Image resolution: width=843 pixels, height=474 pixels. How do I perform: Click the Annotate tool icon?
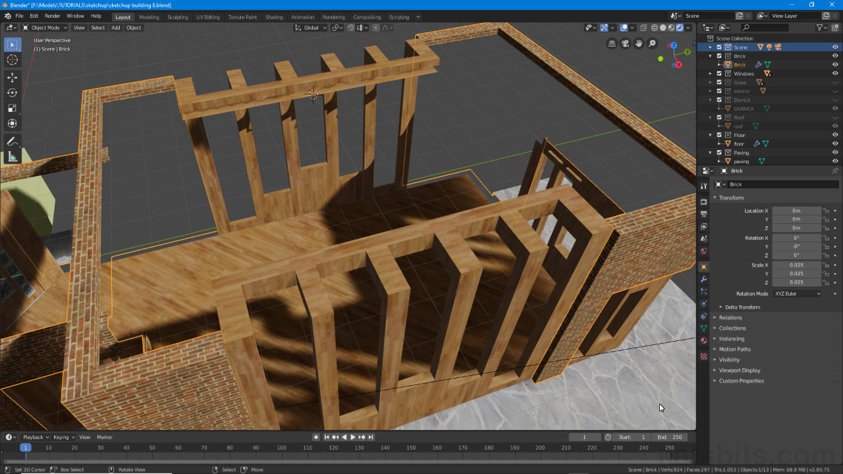tap(12, 141)
